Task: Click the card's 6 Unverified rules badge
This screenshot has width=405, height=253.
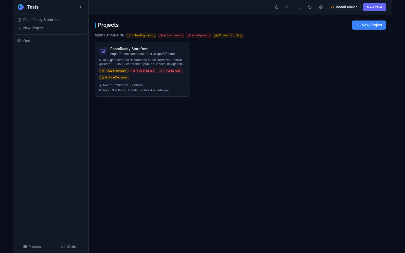Action: tap(114, 78)
